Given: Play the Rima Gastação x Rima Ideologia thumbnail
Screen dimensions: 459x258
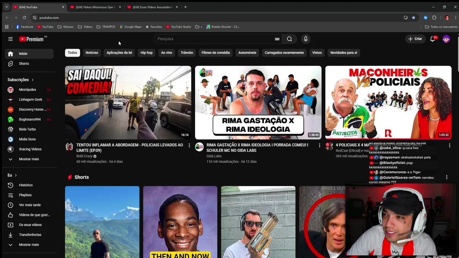Looking at the screenshot, I should (x=258, y=102).
